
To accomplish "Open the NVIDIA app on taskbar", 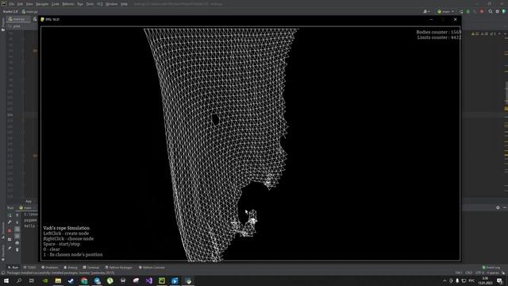I will tap(45, 280).
